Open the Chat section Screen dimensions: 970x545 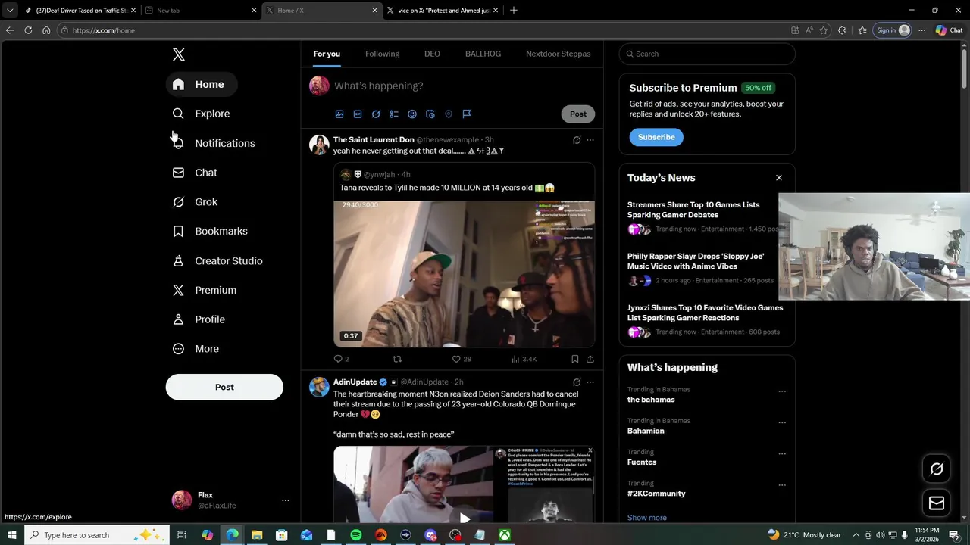point(195,173)
